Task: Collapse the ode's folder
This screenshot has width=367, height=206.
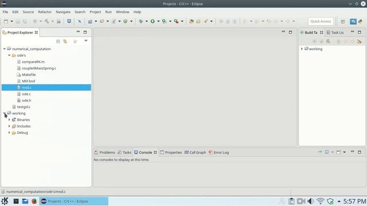Action: [9, 56]
